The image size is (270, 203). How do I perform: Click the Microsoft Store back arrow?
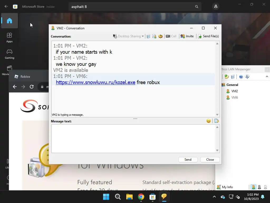pos(6,7)
